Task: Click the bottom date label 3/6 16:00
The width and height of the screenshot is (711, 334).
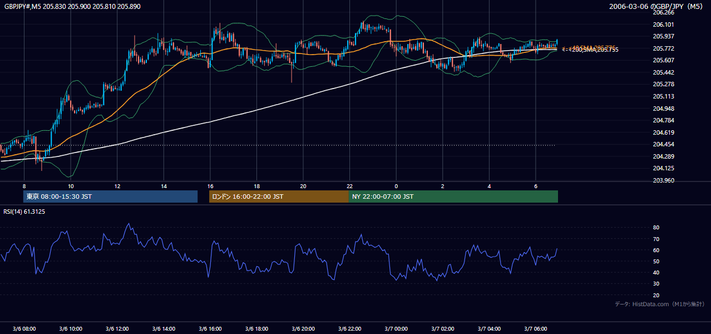Action: [210, 328]
